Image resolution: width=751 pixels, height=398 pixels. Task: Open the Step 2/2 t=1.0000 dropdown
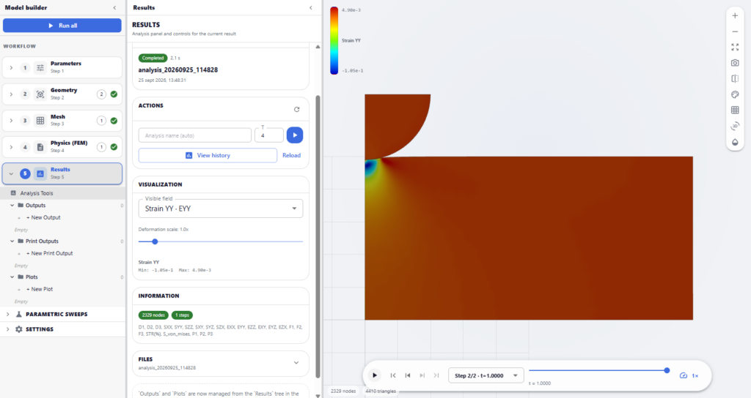(x=486, y=375)
